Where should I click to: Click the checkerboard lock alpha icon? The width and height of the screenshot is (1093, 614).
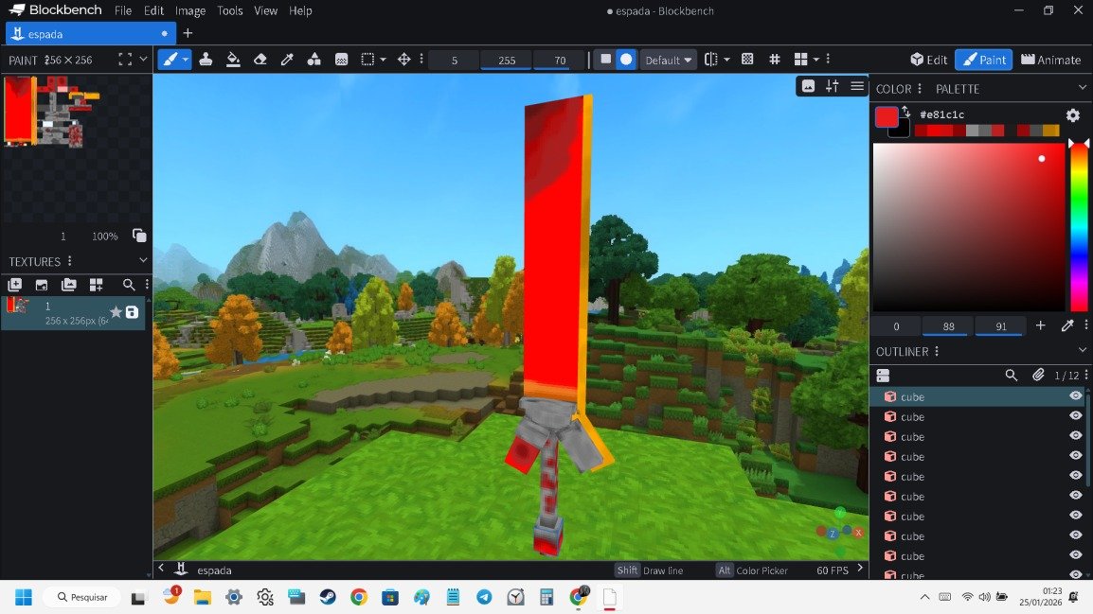(x=747, y=60)
